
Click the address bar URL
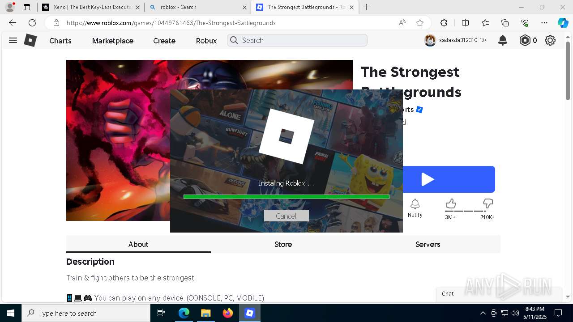pyautogui.click(x=171, y=23)
